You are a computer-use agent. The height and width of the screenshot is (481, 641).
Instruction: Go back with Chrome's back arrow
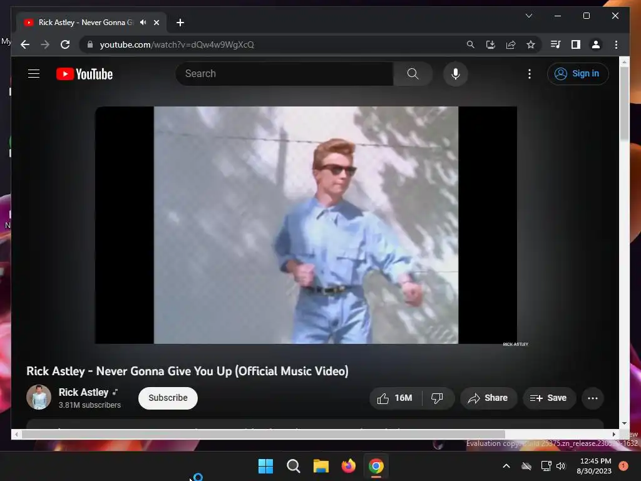[x=25, y=44]
